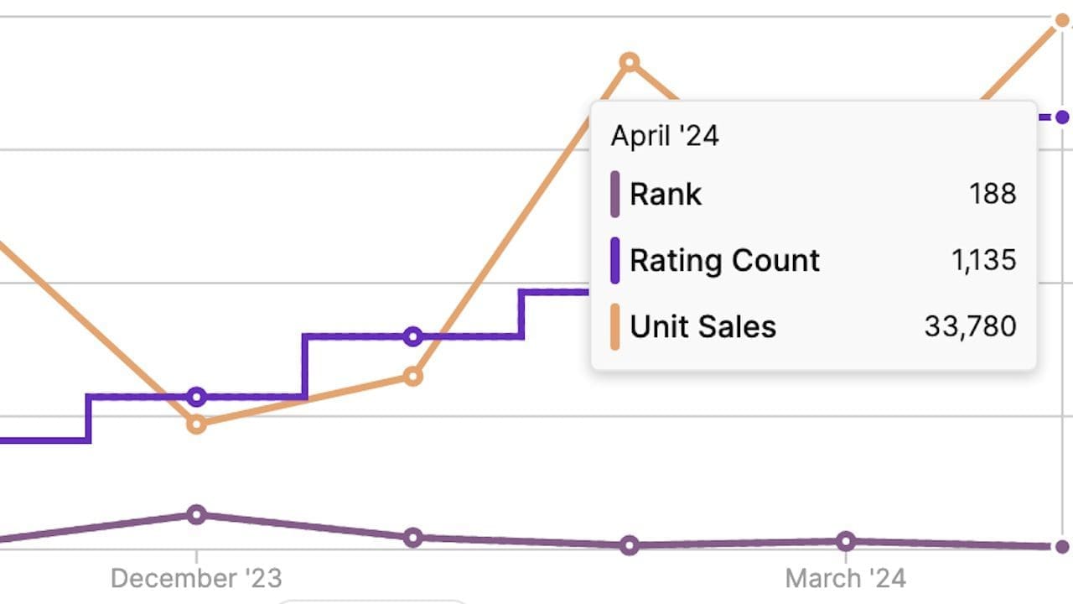The height and width of the screenshot is (604, 1073).
Task: Click the December '23 axis label
Action: click(x=196, y=578)
